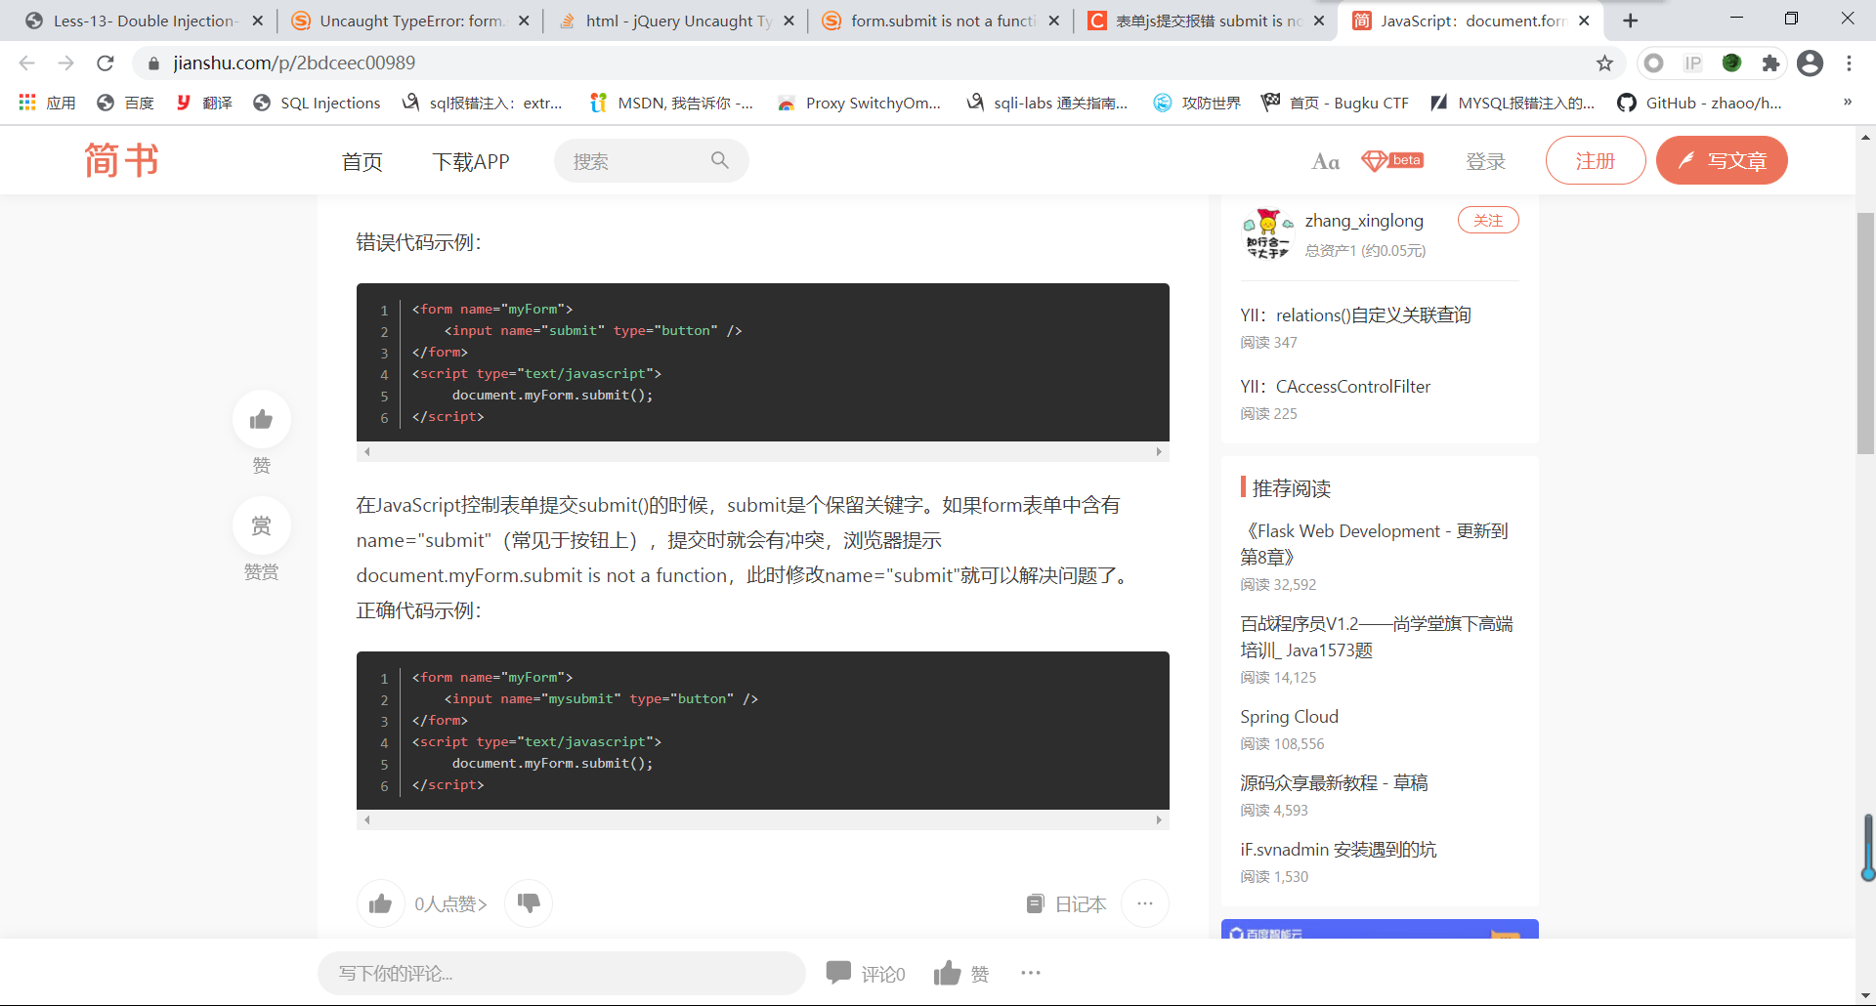
Task: Click the Aa font settings icon
Action: click(1325, 161)
